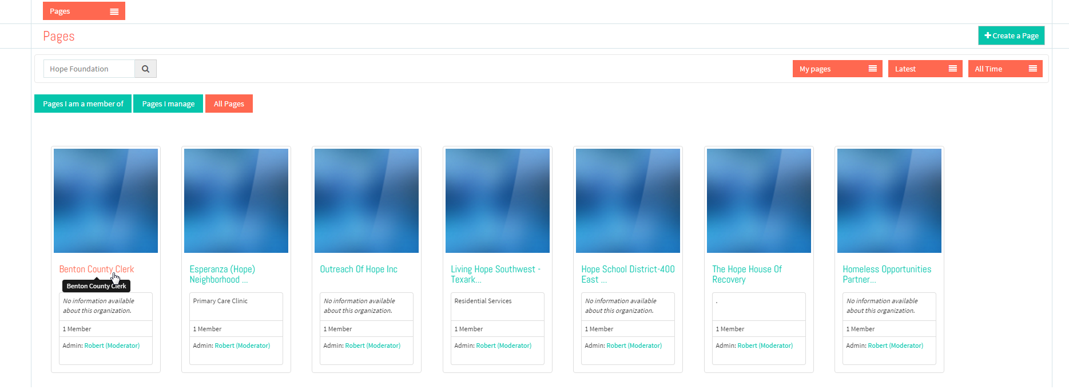Focus the Hope Foundation search field

(89, 69)
